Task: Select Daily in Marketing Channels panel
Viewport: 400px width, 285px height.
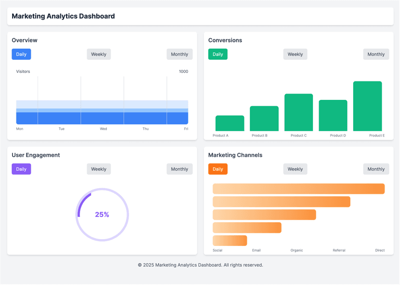Action: coord(217,169)
